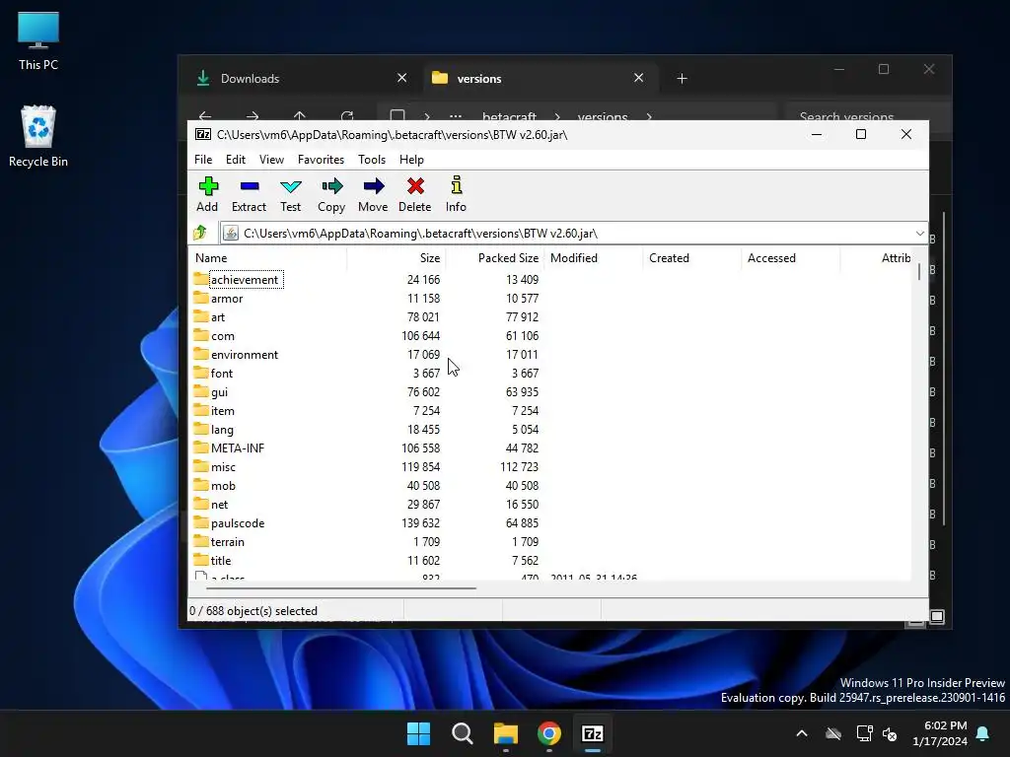Expand the 7-Zip address path dropdown
The width and height of the screenshot is (1010, 757).
(x=919, y=233)
